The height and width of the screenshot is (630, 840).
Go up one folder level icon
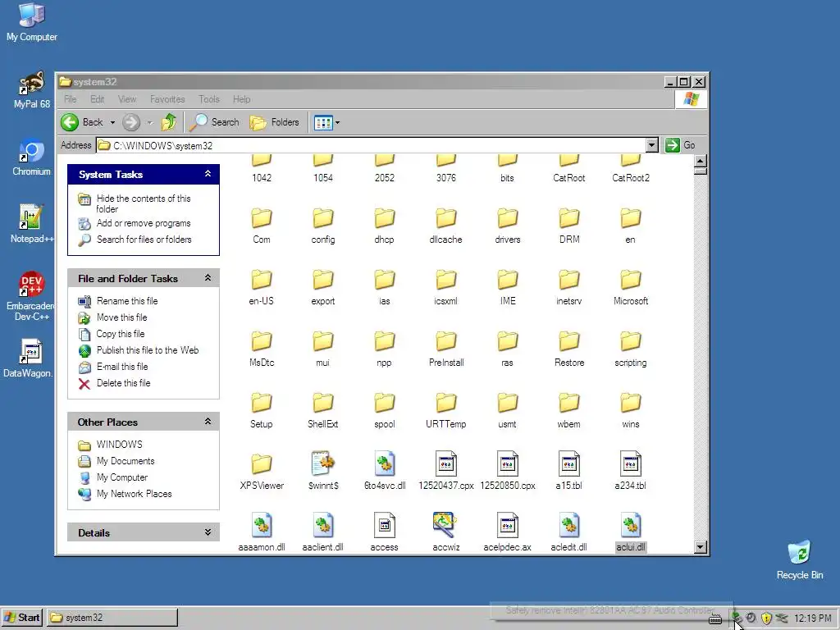pos(169,122)
